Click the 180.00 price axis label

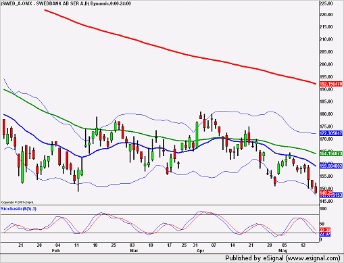[326, 114]
